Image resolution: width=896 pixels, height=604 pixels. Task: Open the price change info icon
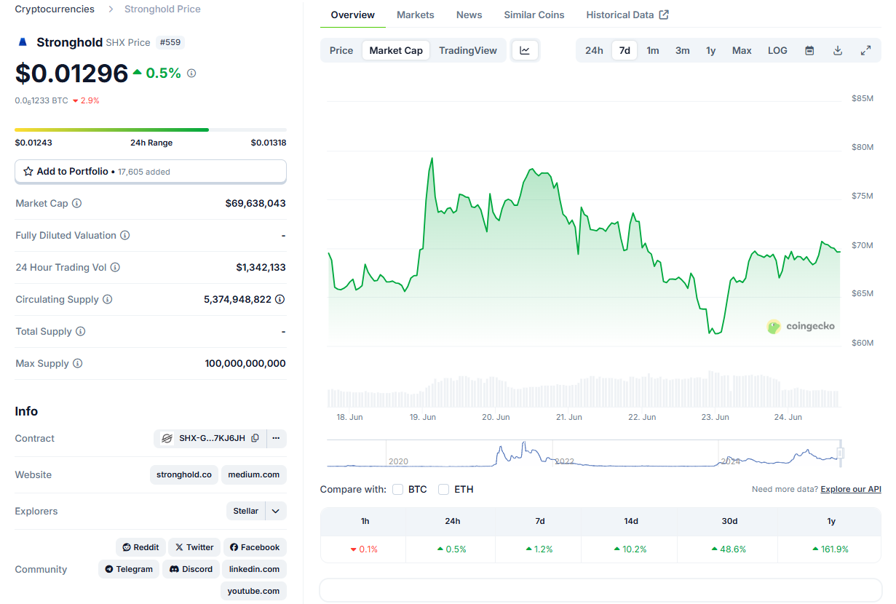coord(191,73)
